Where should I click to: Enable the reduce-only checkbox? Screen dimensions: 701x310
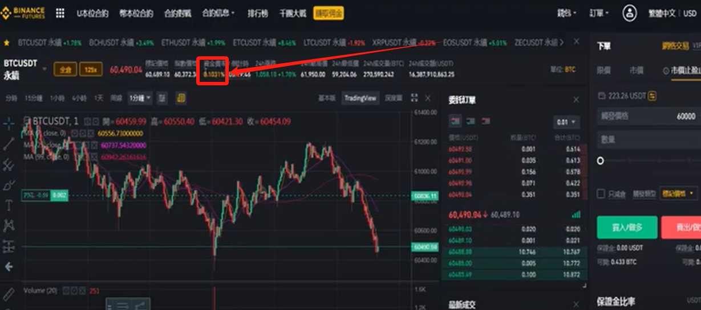(601, 194)
